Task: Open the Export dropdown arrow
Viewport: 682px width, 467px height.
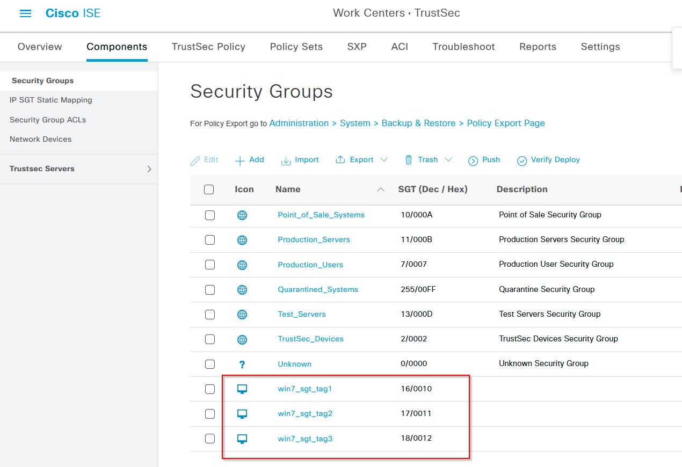Action: (x=383, y=160)
